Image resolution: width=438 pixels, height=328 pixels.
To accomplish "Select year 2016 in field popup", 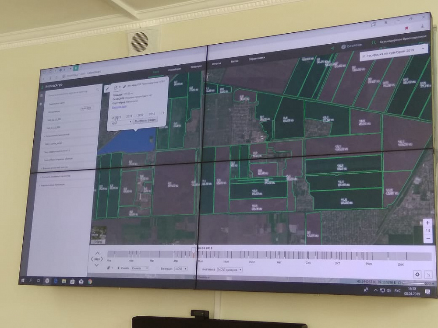I will pyautogui.click(x=152, y=114).
